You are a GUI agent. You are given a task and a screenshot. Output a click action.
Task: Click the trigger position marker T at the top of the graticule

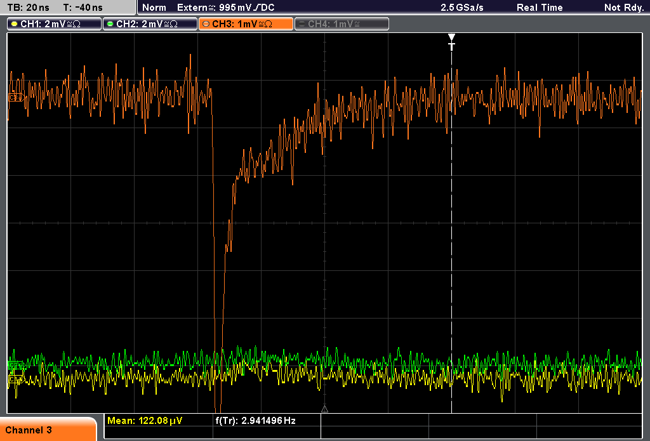pos(451,42)
